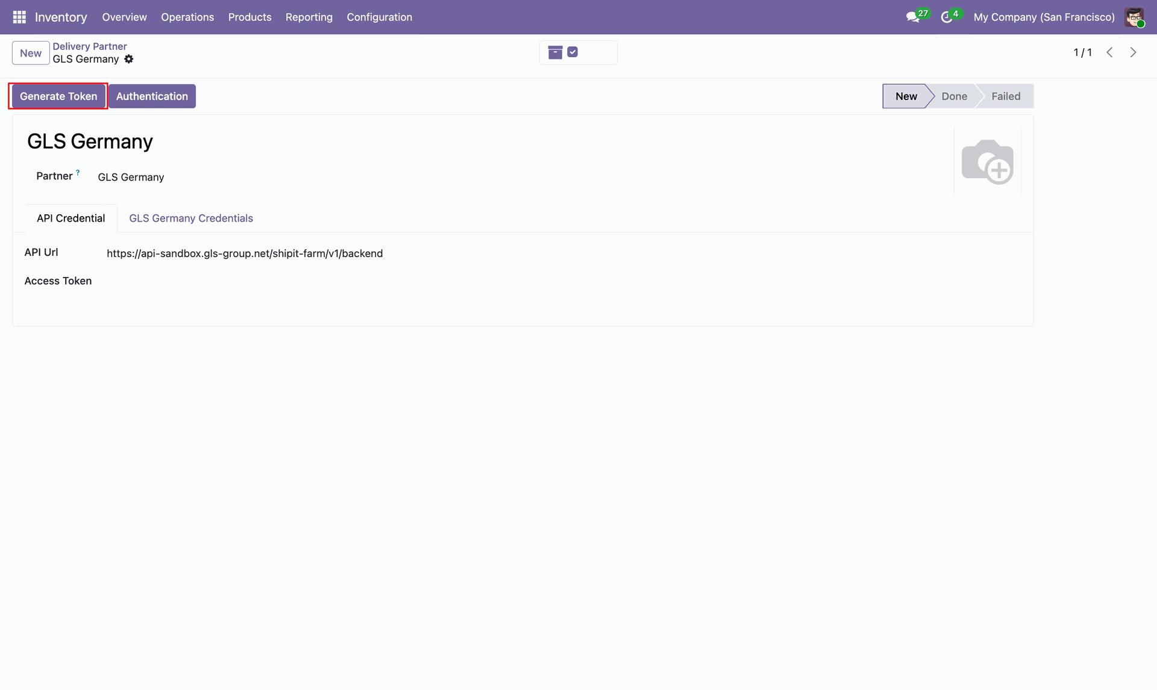Set status to Failed stage

pos(1005,96)
